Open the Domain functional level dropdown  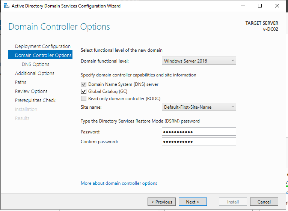[x=199, y=61]
